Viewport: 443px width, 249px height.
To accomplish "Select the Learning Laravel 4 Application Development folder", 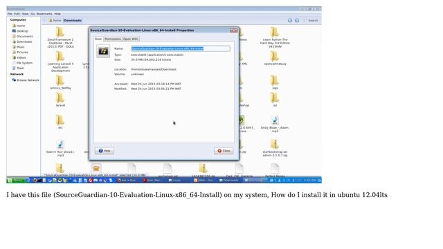I will click(60, 62).
